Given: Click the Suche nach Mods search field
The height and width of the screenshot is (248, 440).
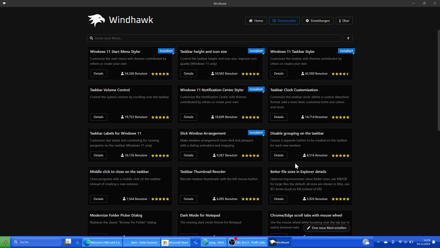Looking at the screenshot, I should [214, 38].
